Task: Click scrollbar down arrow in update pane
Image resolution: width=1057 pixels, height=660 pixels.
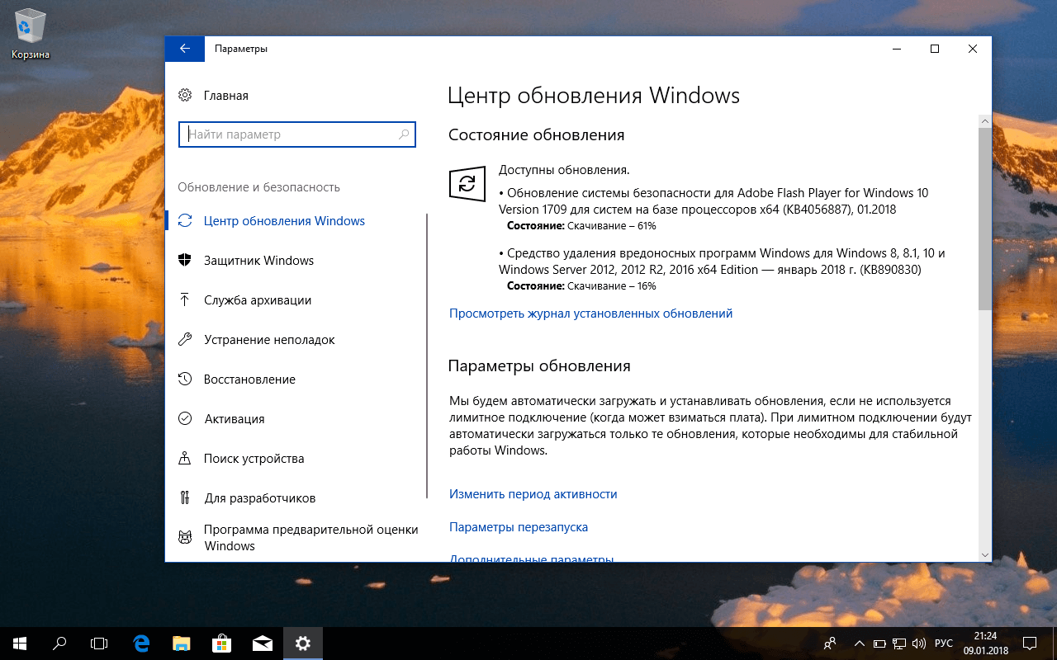Action: coord(984,555)
